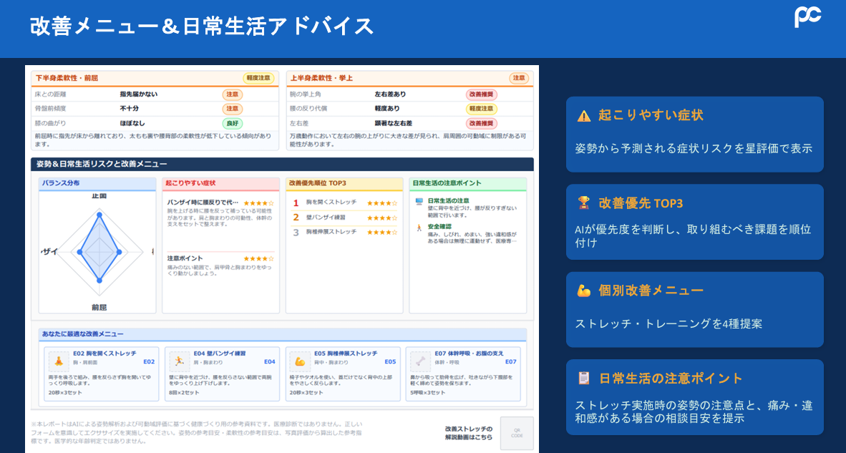
Task: Click the PC logo icon in header
Action: [x=807, y=16]
